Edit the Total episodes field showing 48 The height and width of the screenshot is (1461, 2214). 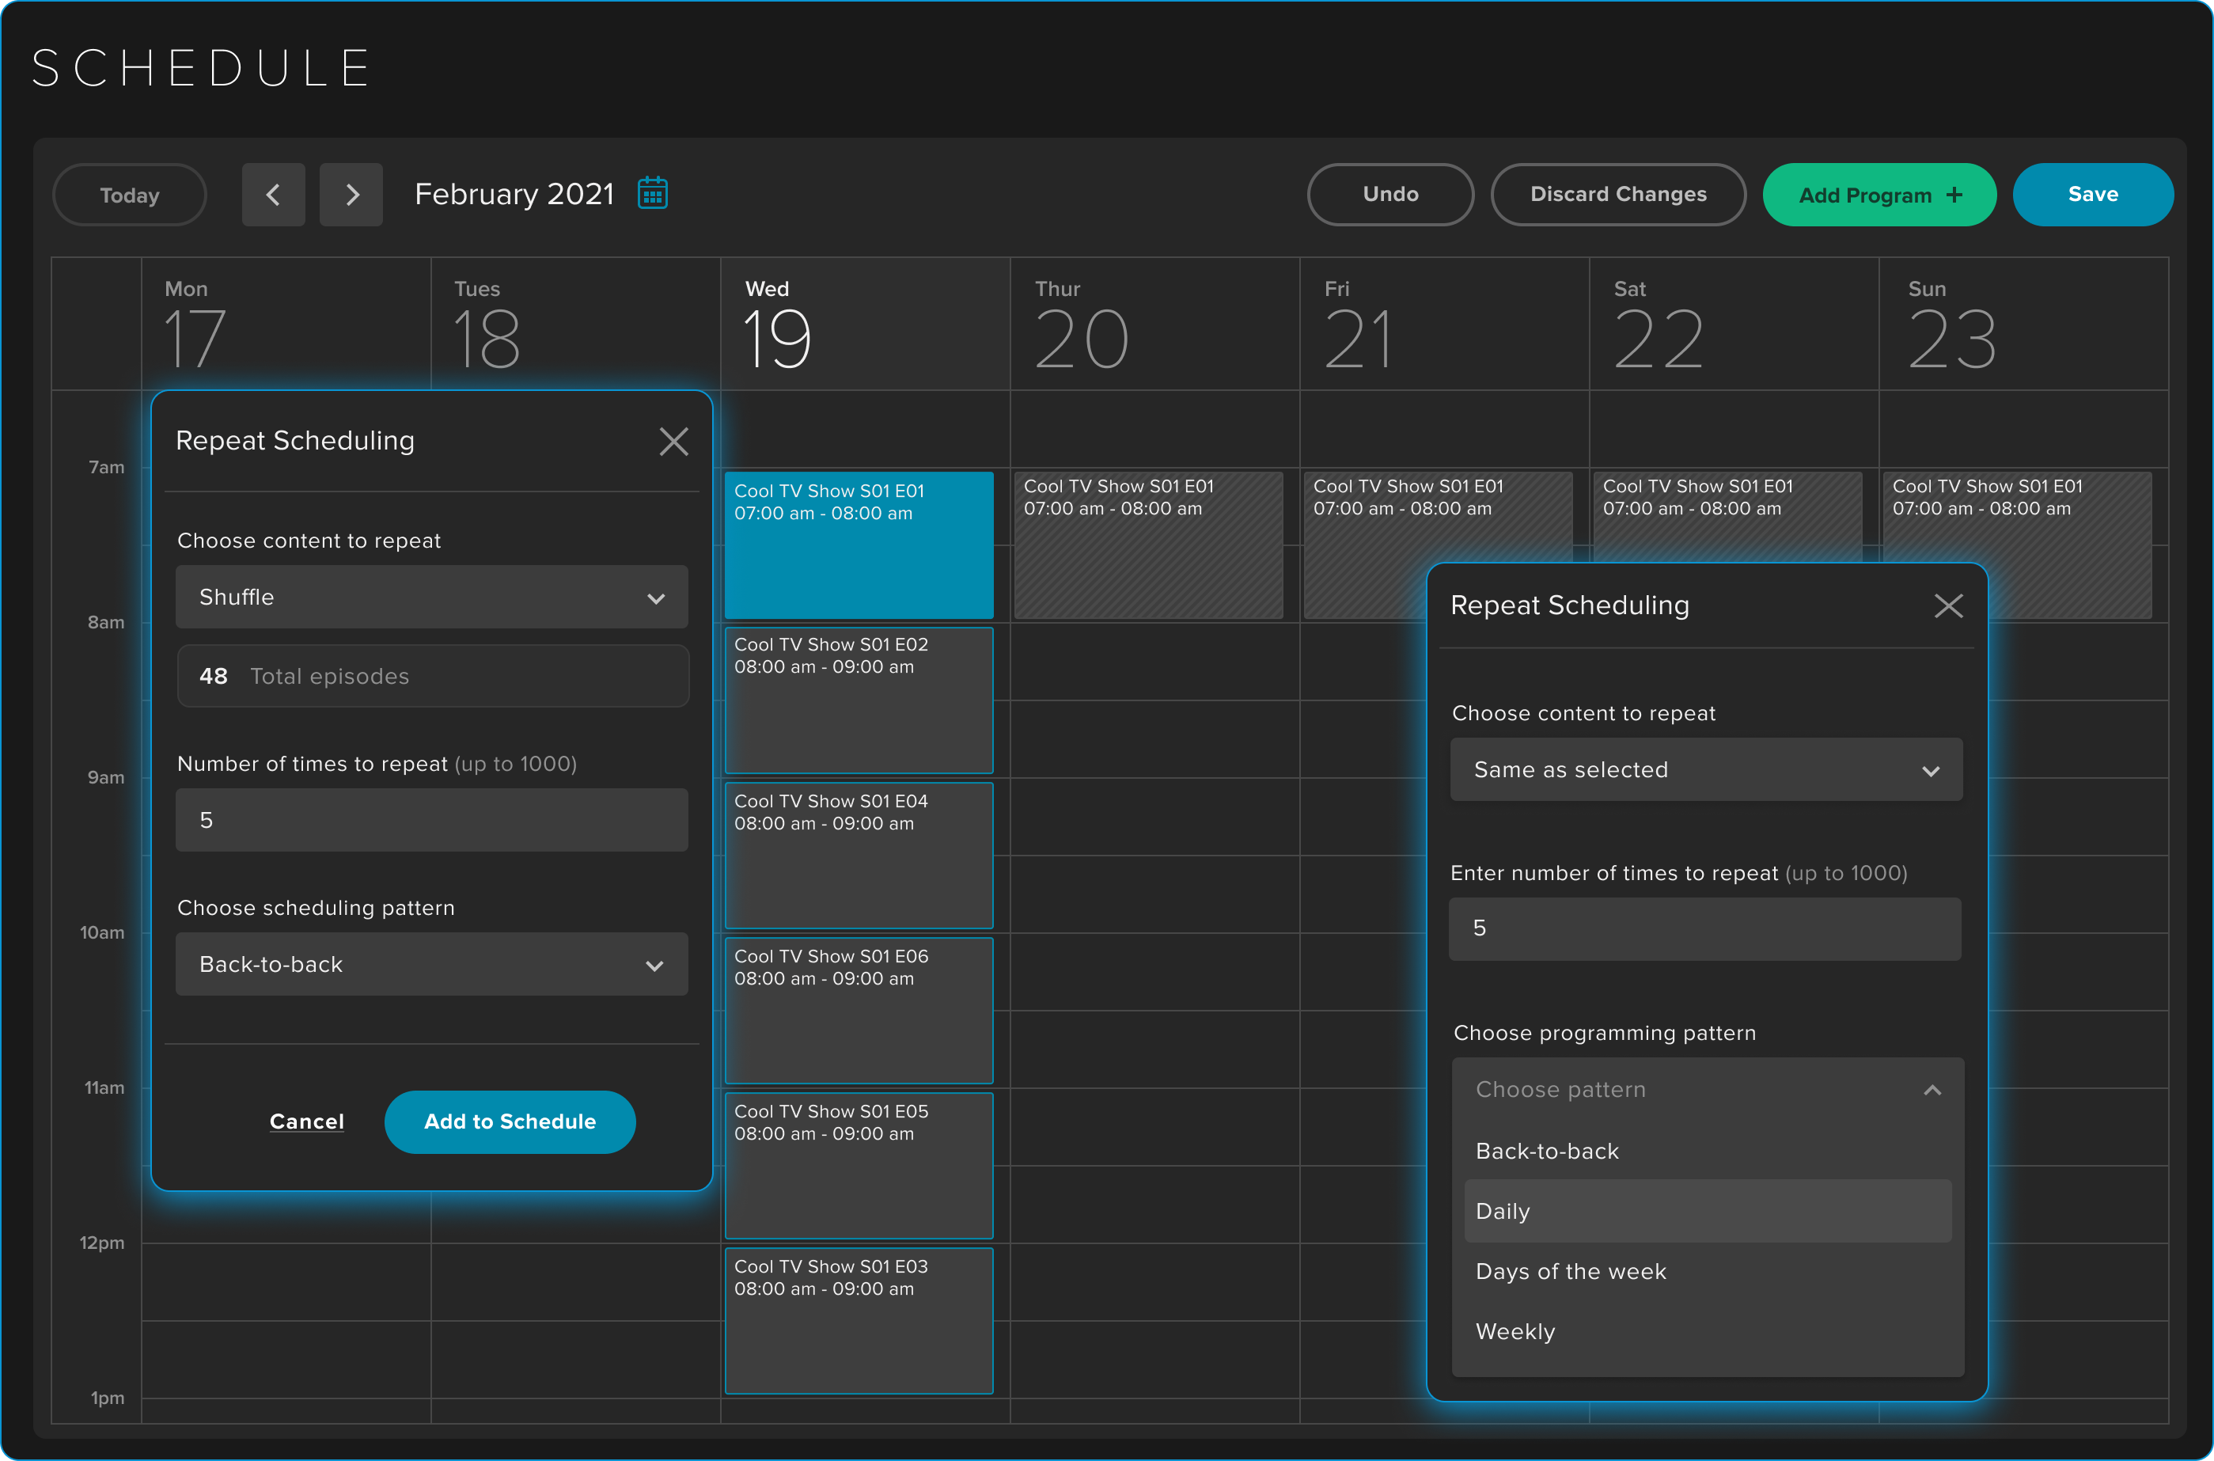click(431, 677)
